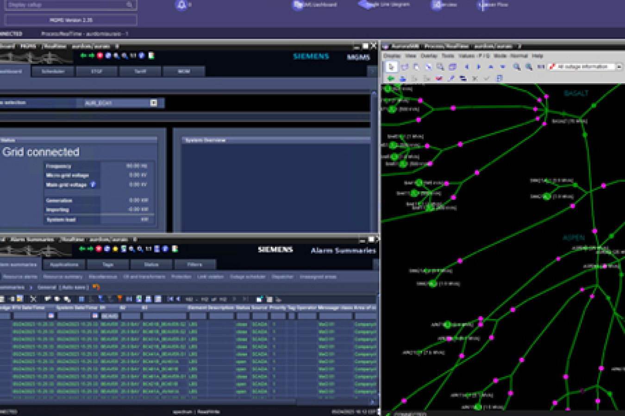This screenshot has height=416, width=625.
Task: Switch to the Tariff tab
Action: 140,71
